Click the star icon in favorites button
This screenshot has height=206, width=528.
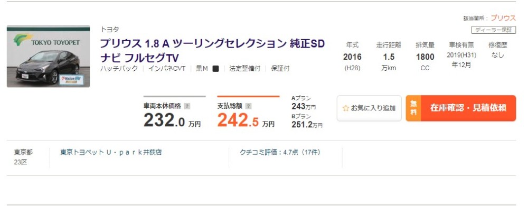coord(345,108)
